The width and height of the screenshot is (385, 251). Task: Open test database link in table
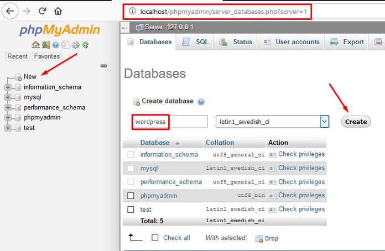pyautogui.click(x=145, y=210)
